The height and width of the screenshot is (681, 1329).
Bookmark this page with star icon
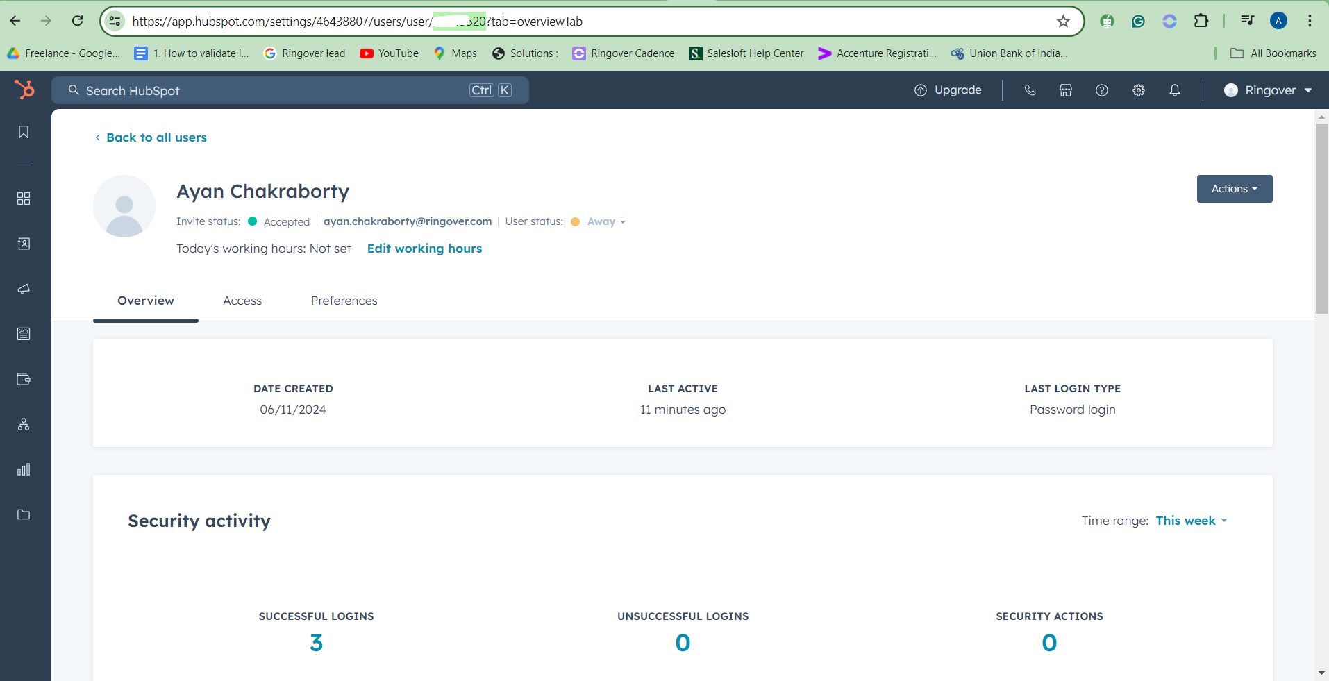(1063, 21)
